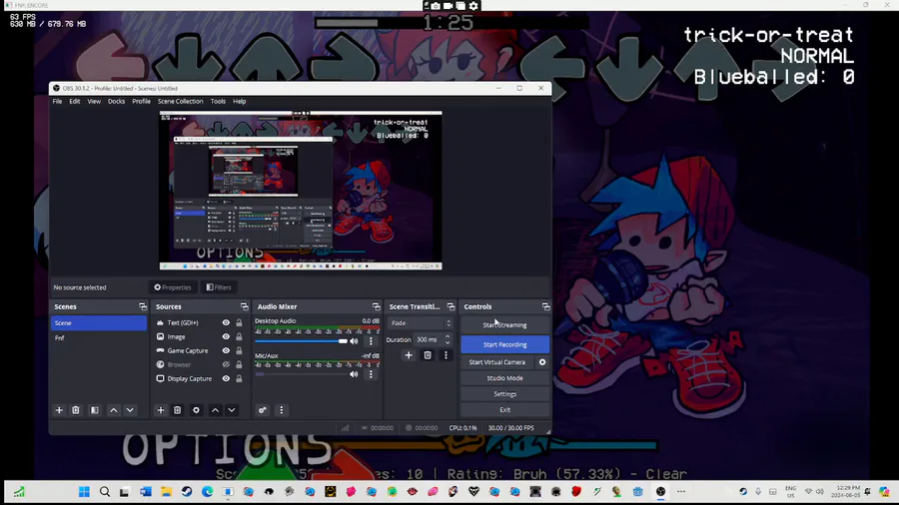Adjust Desktop Audio volume slider
Viewport: 899px width, 505px height.
click(301, 341)
